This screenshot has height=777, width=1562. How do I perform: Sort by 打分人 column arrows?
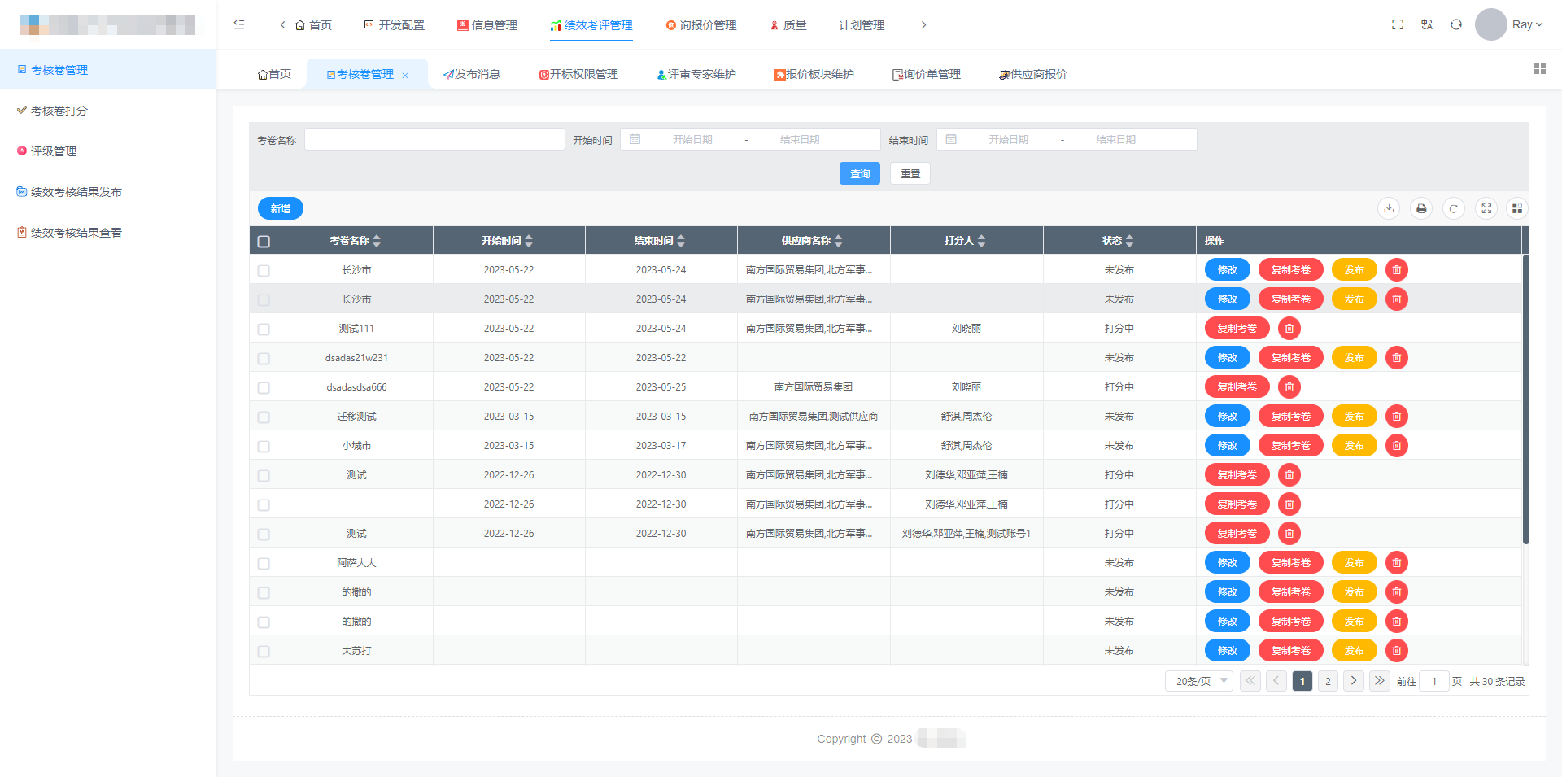click(x=982, y=241)
